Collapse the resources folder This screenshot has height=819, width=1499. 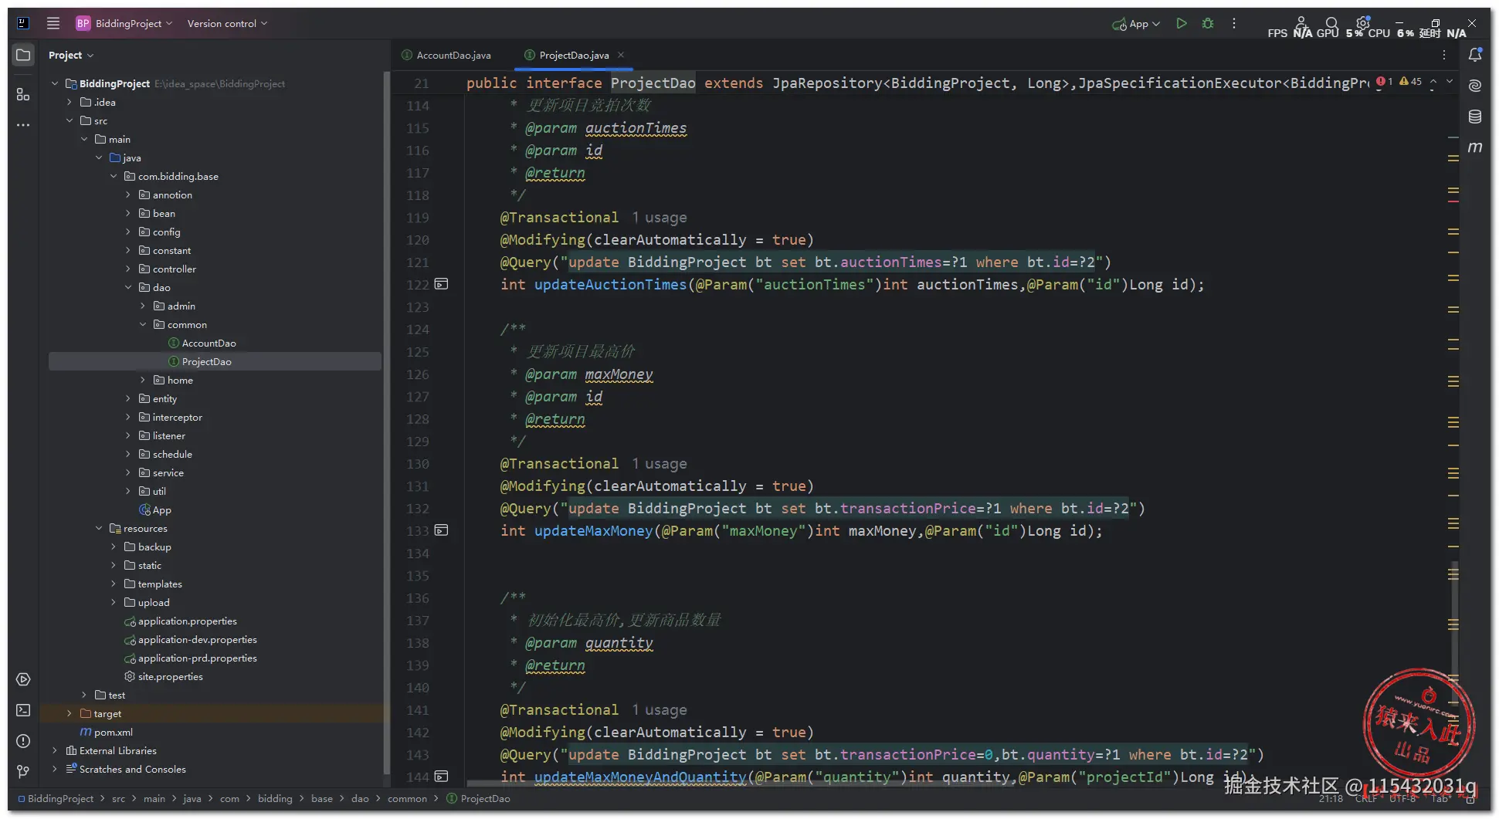[99, 528]
